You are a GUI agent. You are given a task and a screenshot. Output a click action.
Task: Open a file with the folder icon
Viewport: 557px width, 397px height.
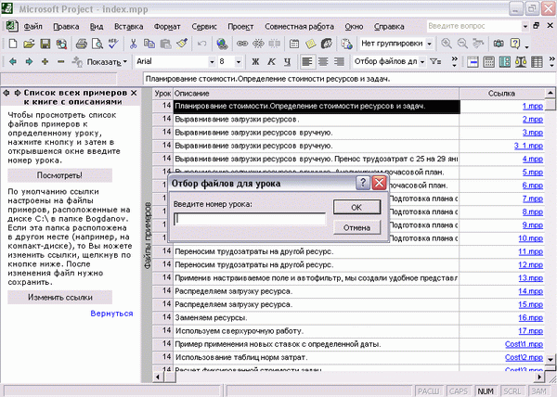(x=29, y=44)
